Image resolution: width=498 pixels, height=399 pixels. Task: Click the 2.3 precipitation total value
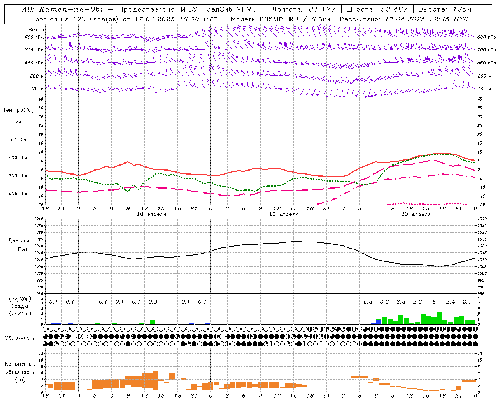pos(417,302)
